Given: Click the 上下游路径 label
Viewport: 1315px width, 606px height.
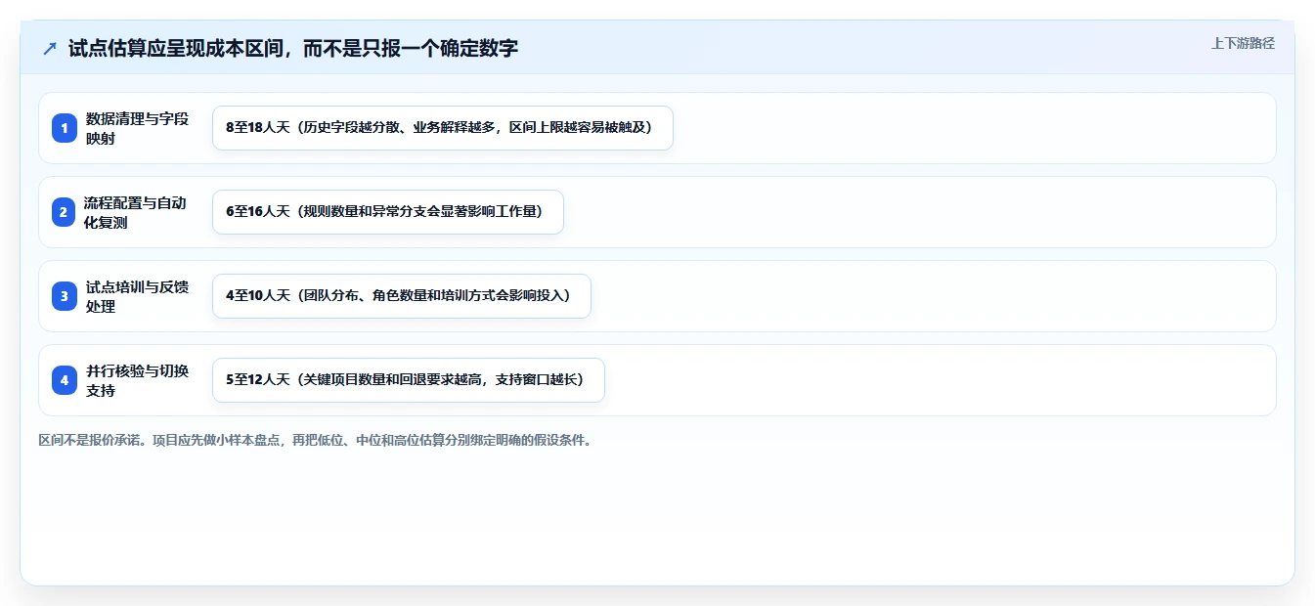Looking at the screenshot, I should coord(1243,43).
